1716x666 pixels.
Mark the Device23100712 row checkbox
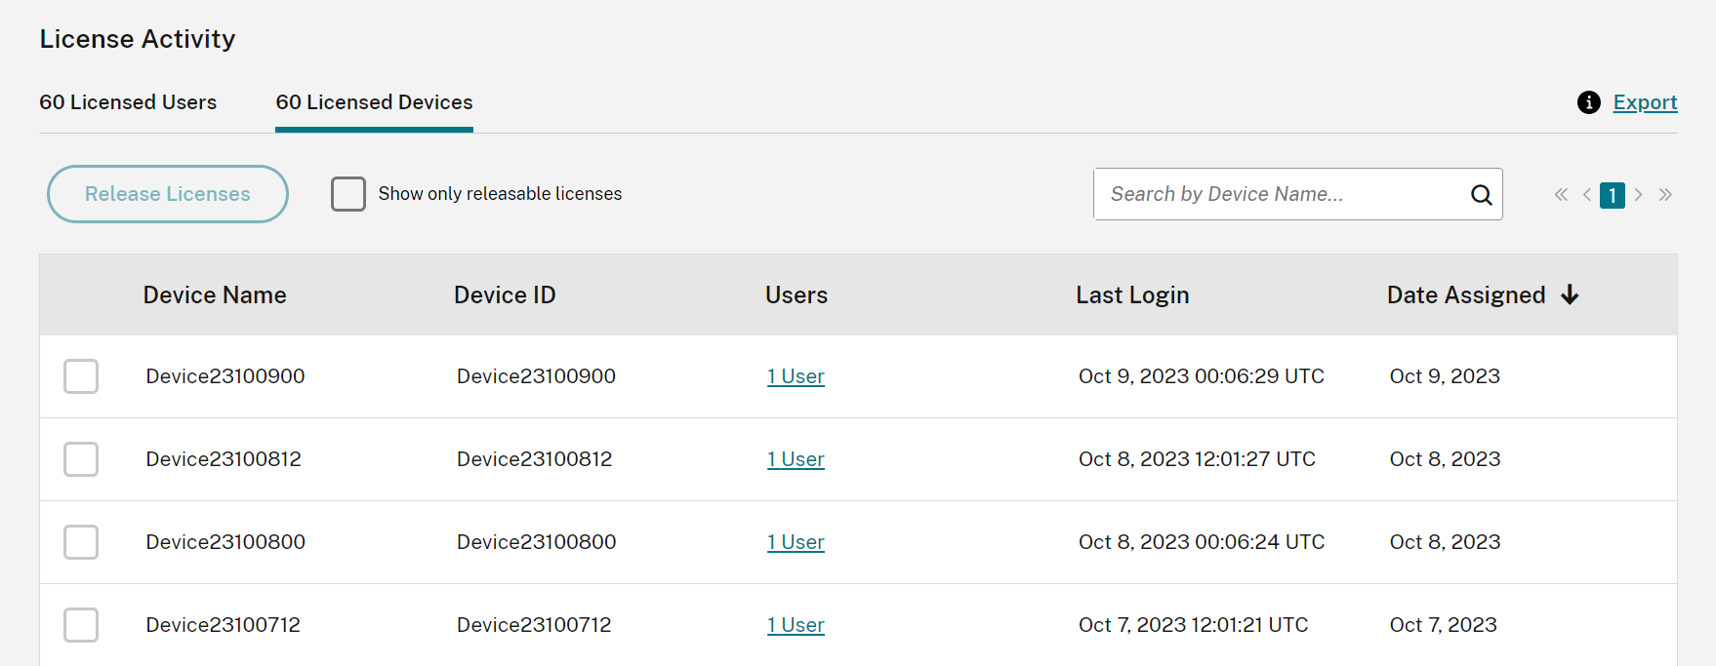coord(81,625)
